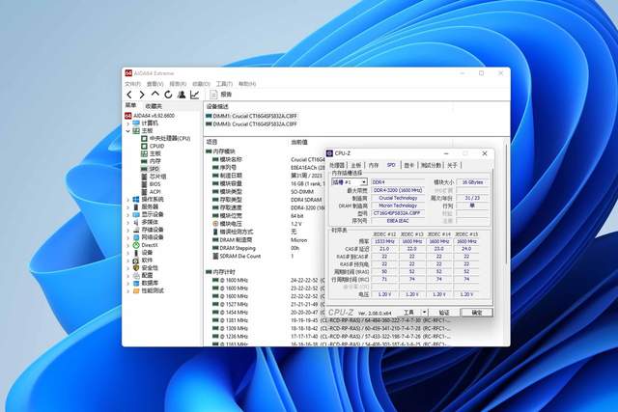
Task: Select the DirectX tree item
Action: [x=150, y=245]
